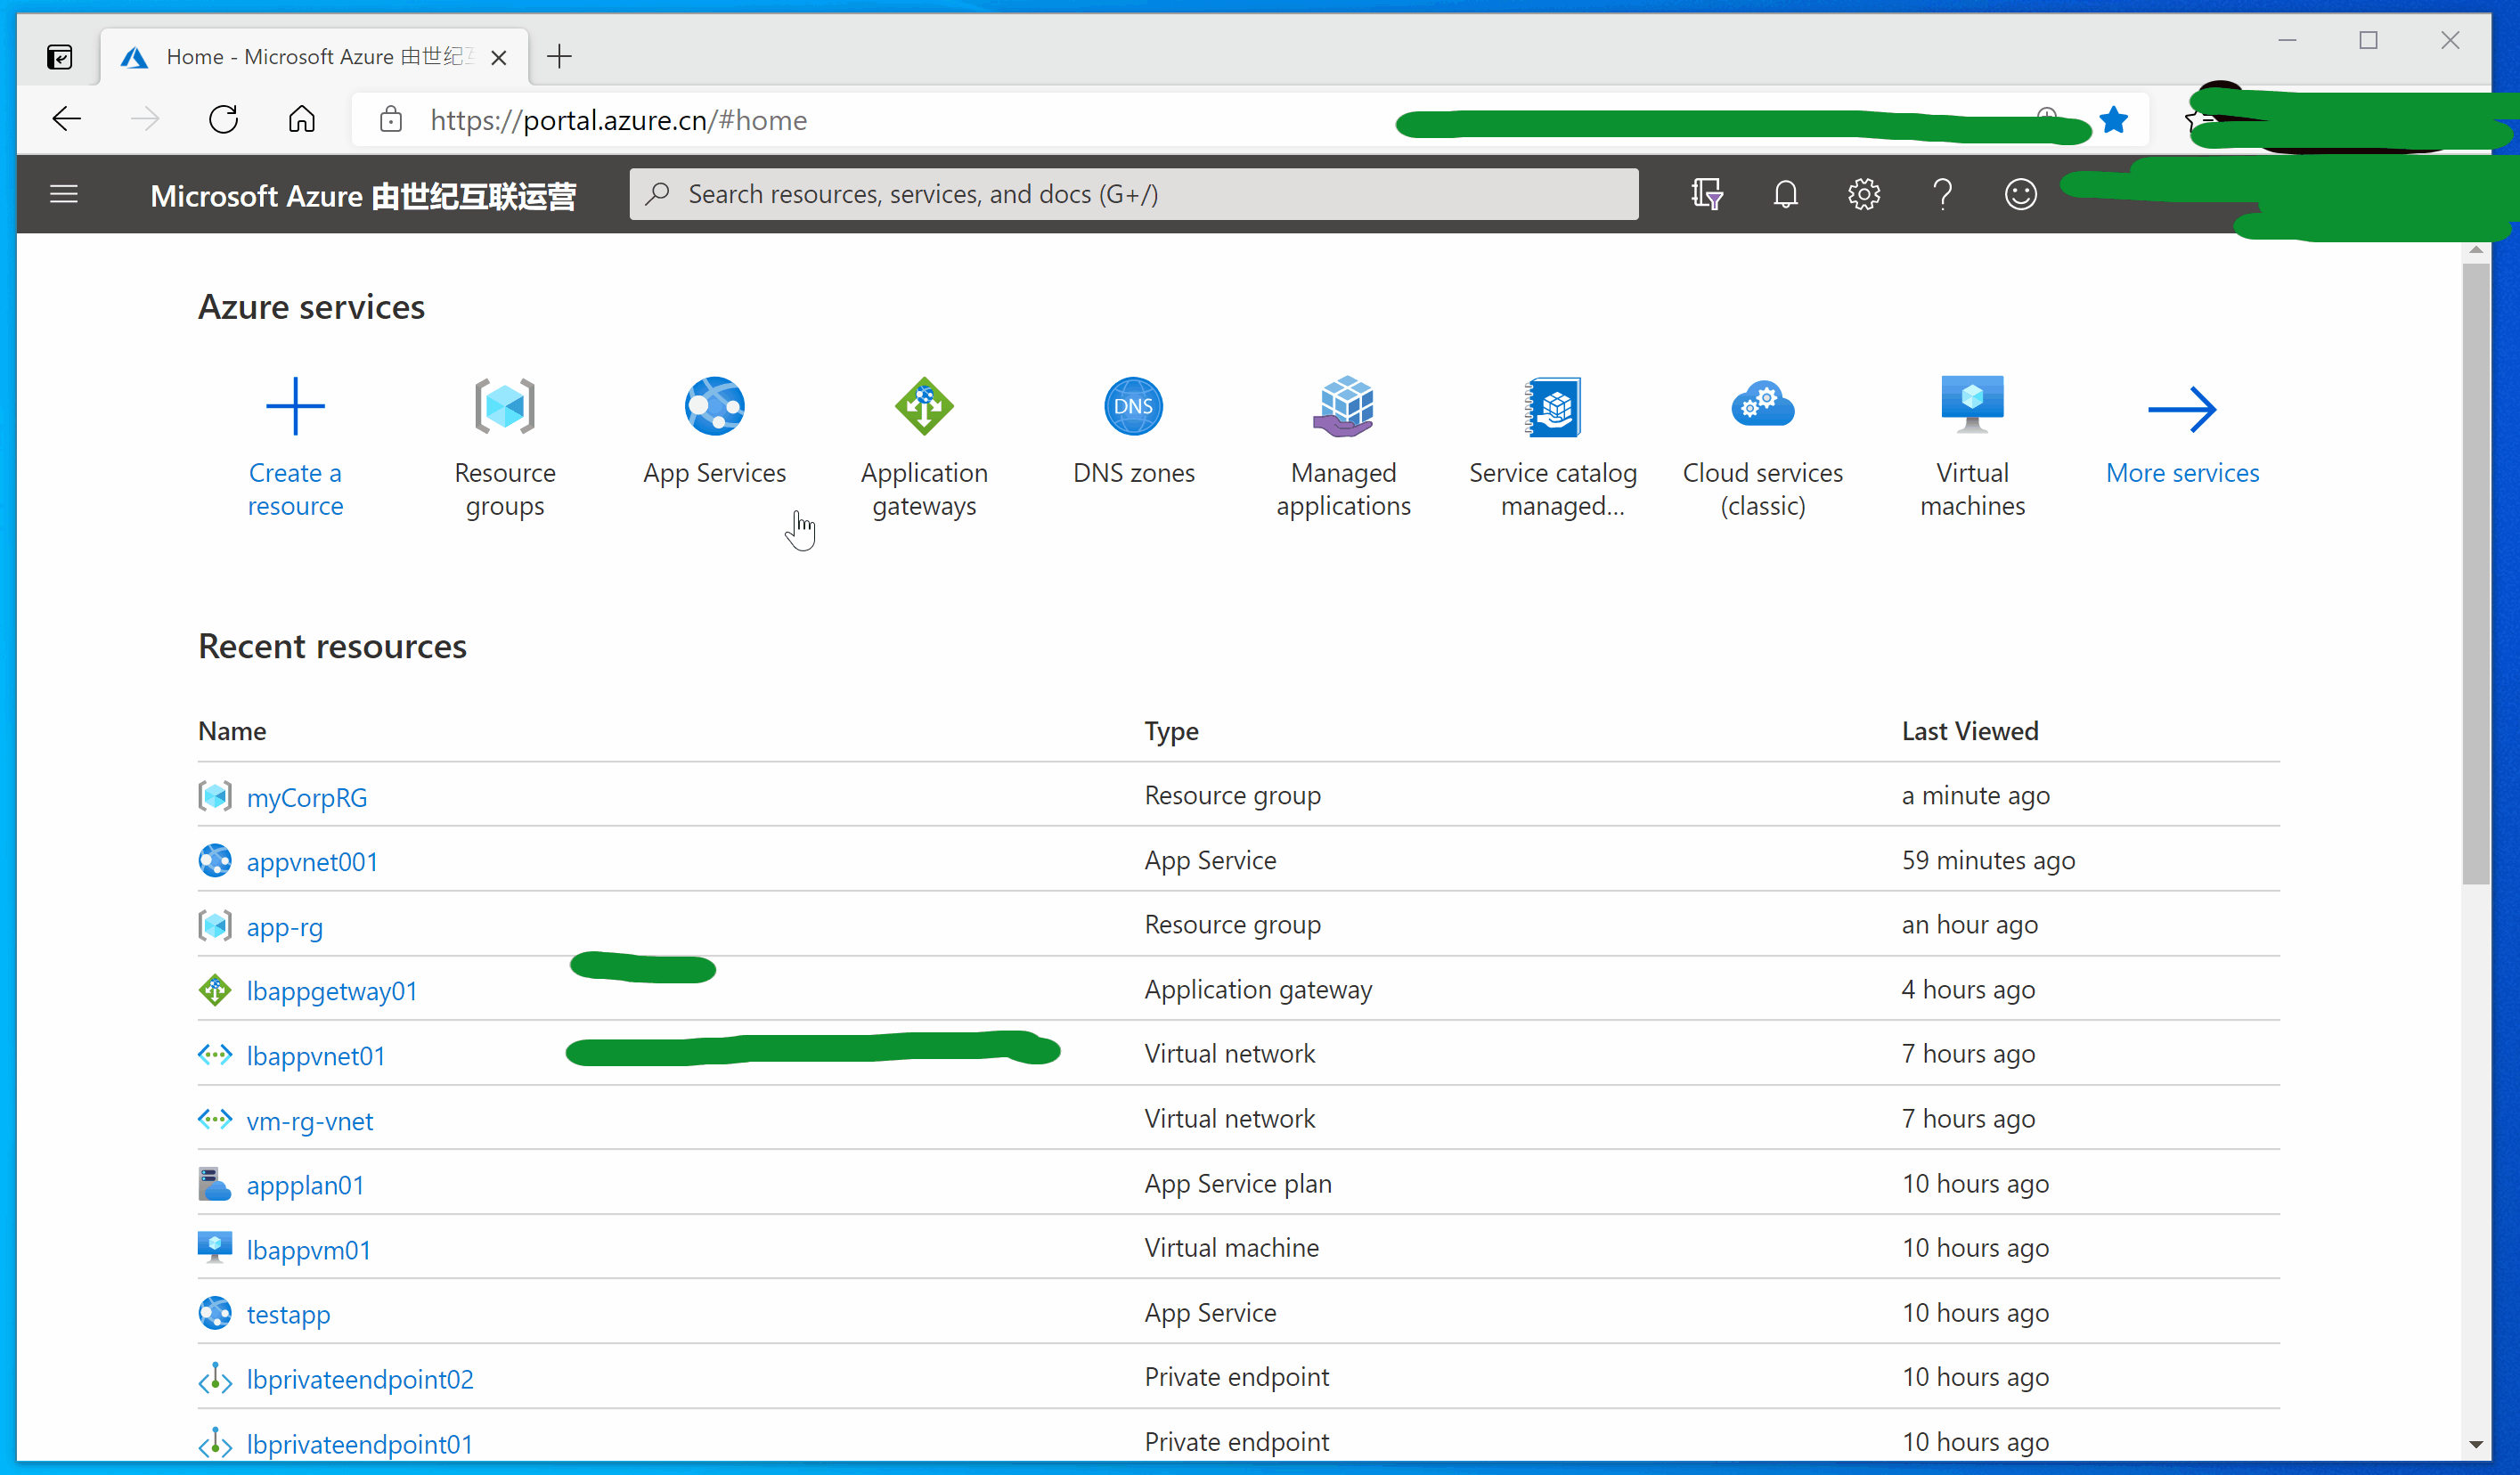
Task: Click the scroll down arrow of page scrollbar
Action: (2475, 1444)
